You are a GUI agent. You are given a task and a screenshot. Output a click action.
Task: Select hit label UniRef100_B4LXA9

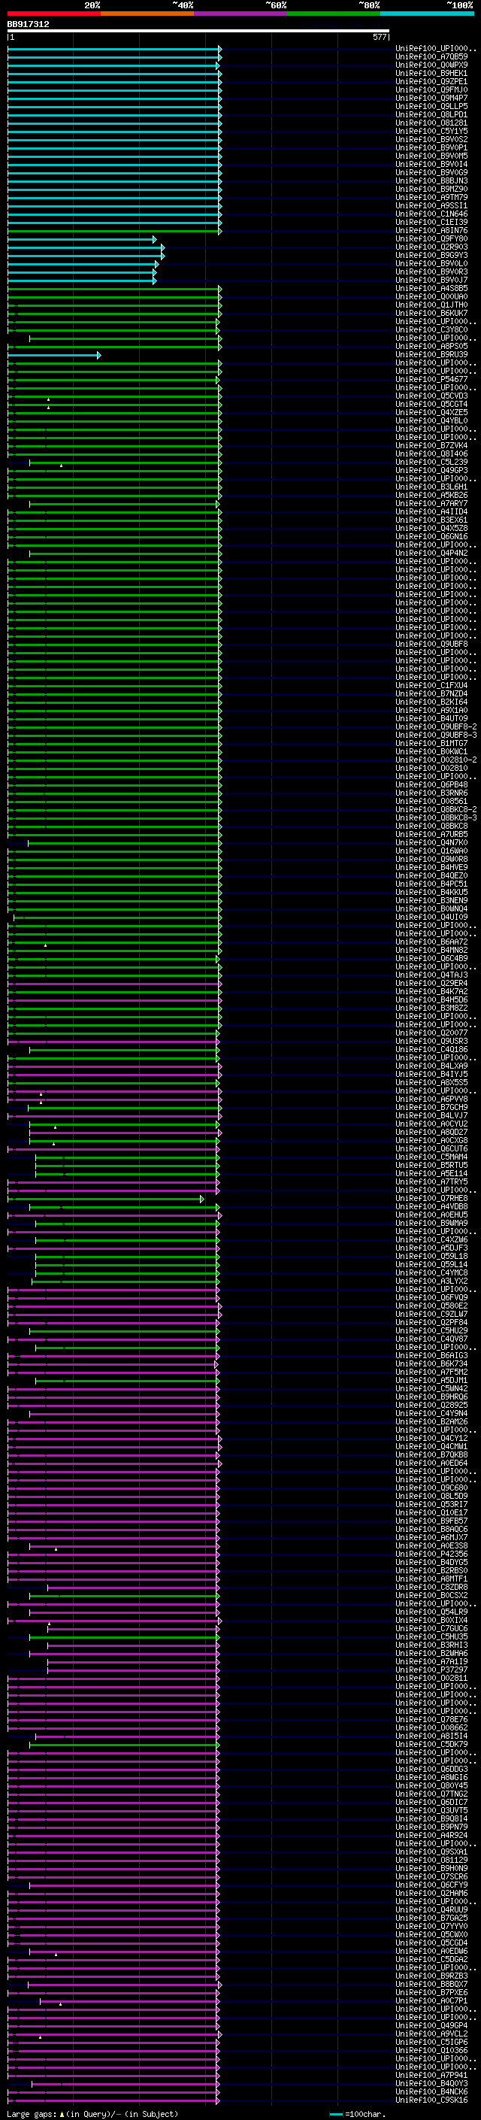click(431, 1066)
